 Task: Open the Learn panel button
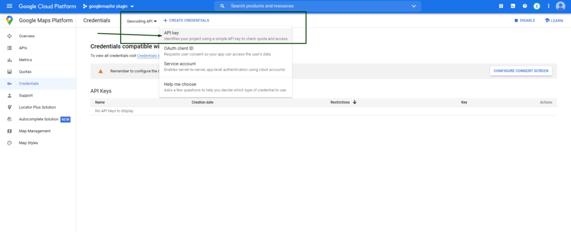pos(553,21)
